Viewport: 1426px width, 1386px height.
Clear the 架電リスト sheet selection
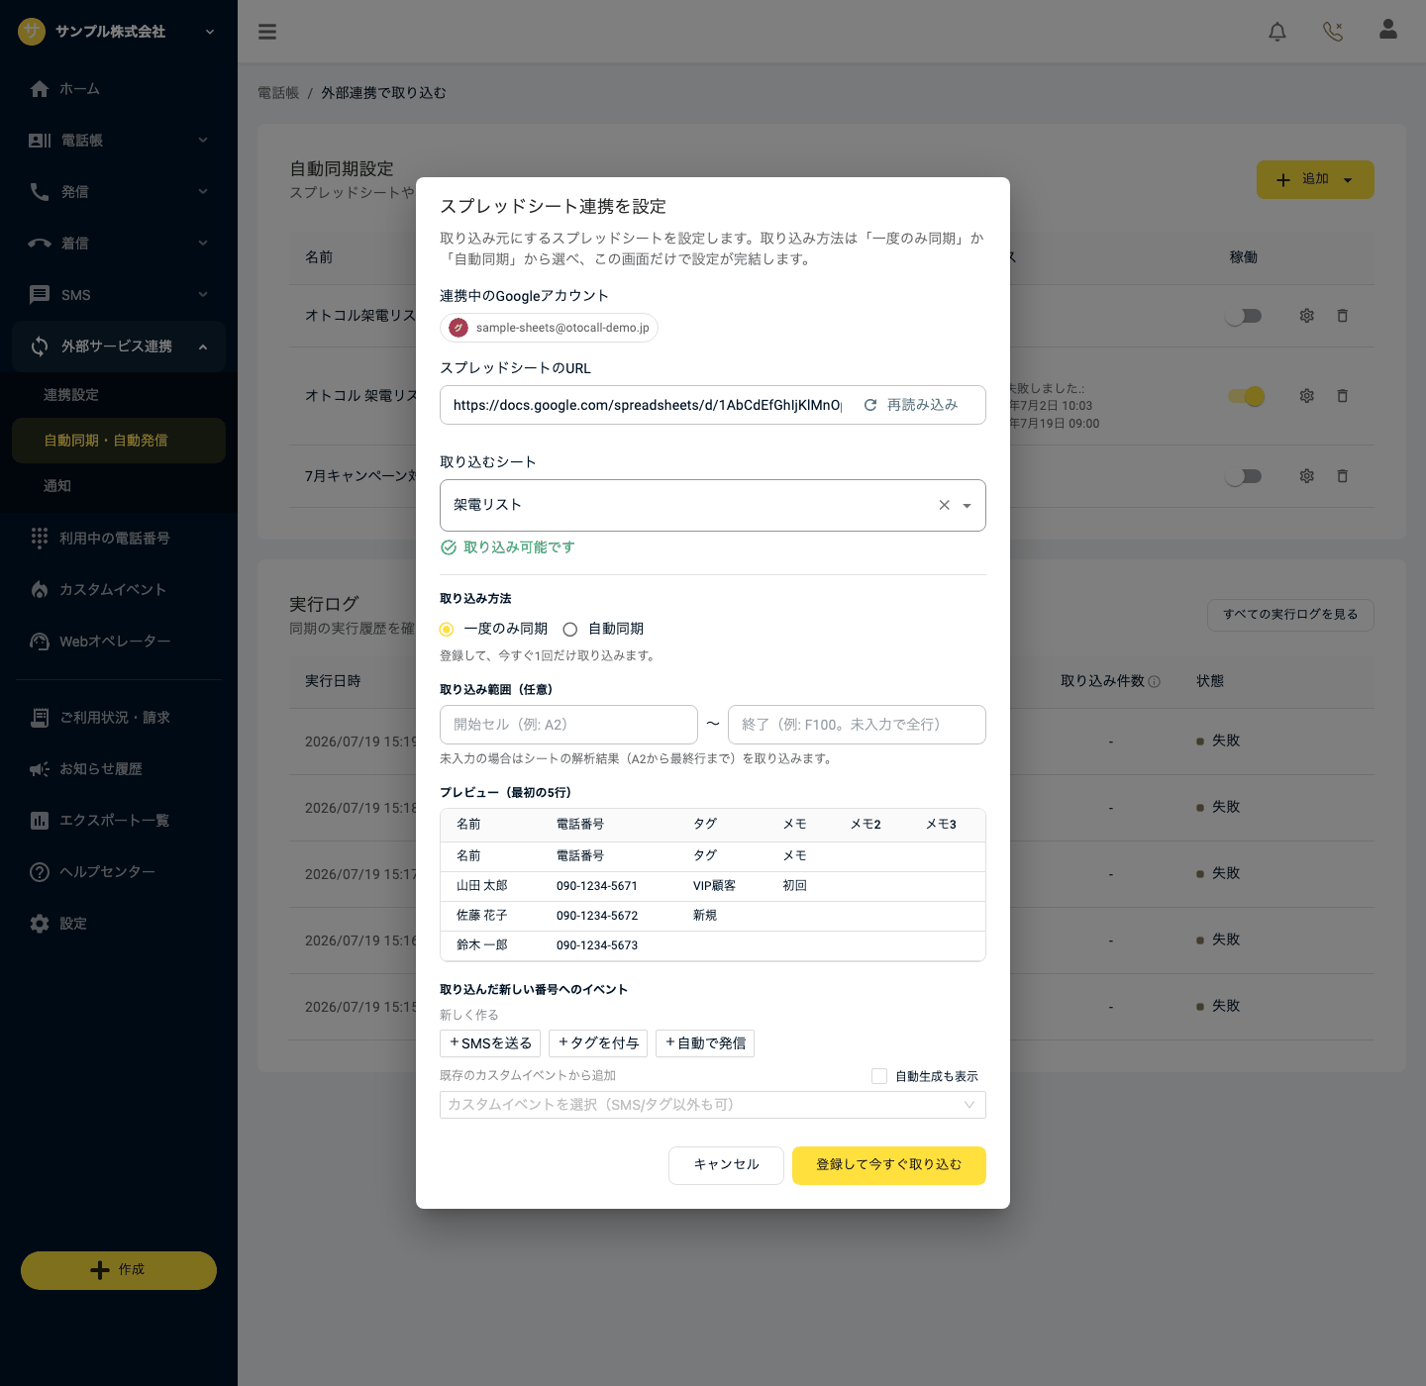tap(945, 505)
